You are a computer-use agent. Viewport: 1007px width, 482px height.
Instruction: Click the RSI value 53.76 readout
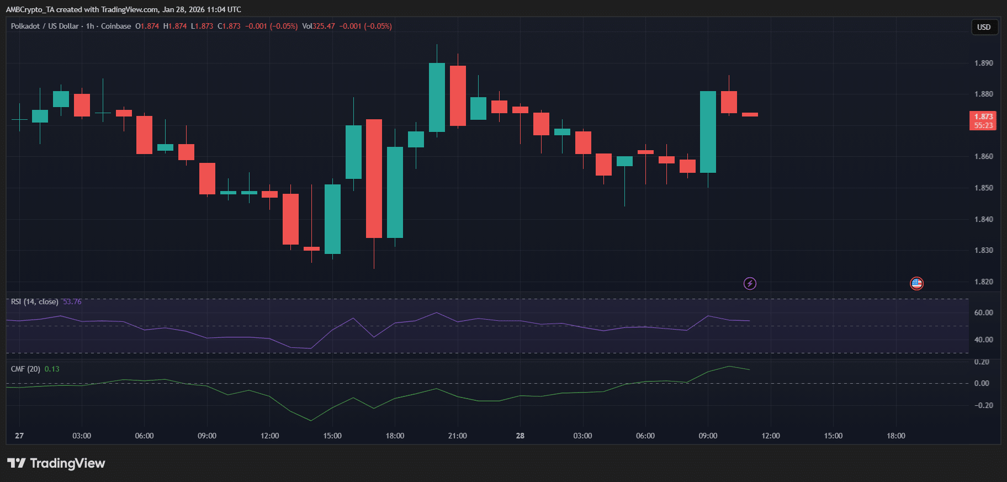click(72, 301)
